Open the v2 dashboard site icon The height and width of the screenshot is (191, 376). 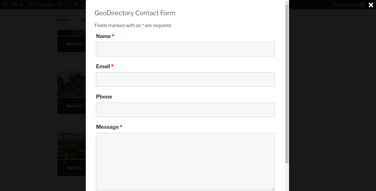click(x=15, y=5)
